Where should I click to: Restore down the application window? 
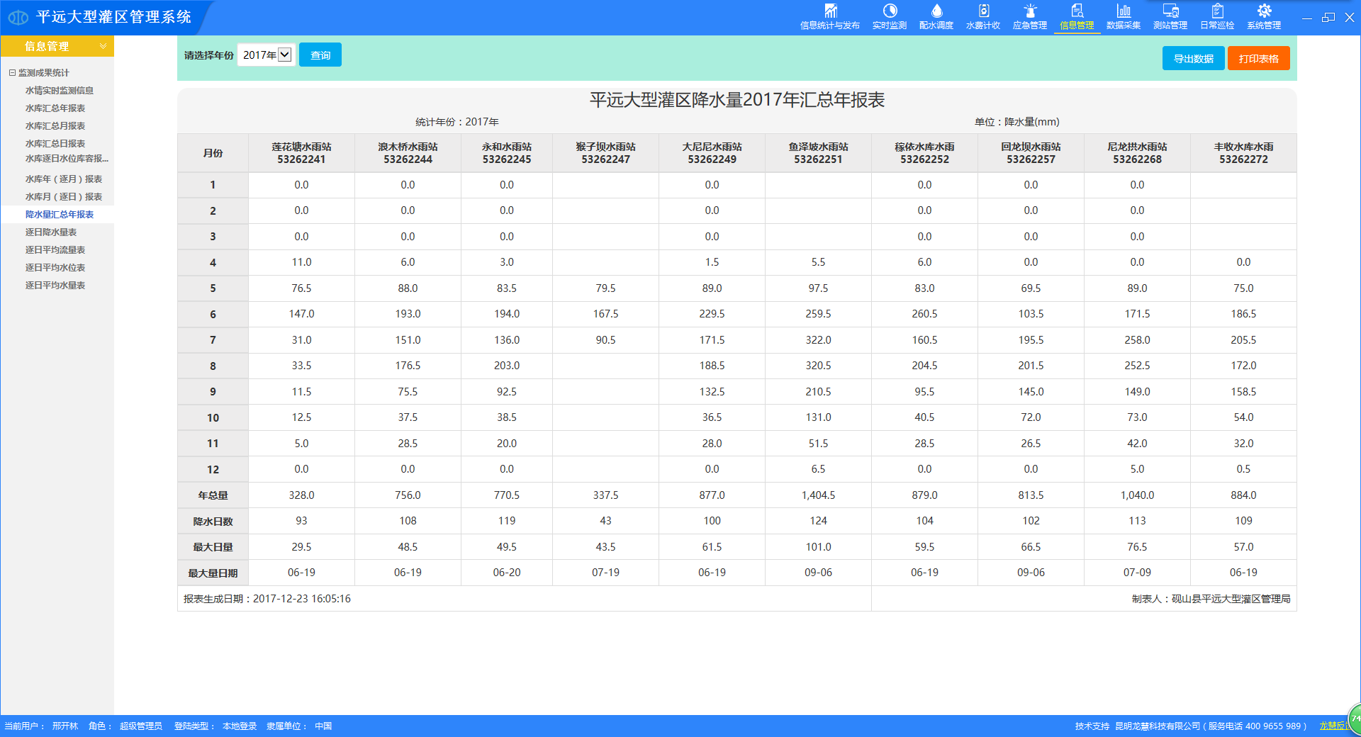(1328, 18)
